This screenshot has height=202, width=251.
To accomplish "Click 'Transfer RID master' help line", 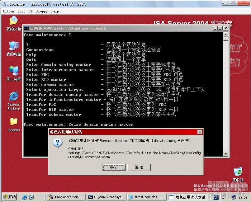I will pos(102,109).
